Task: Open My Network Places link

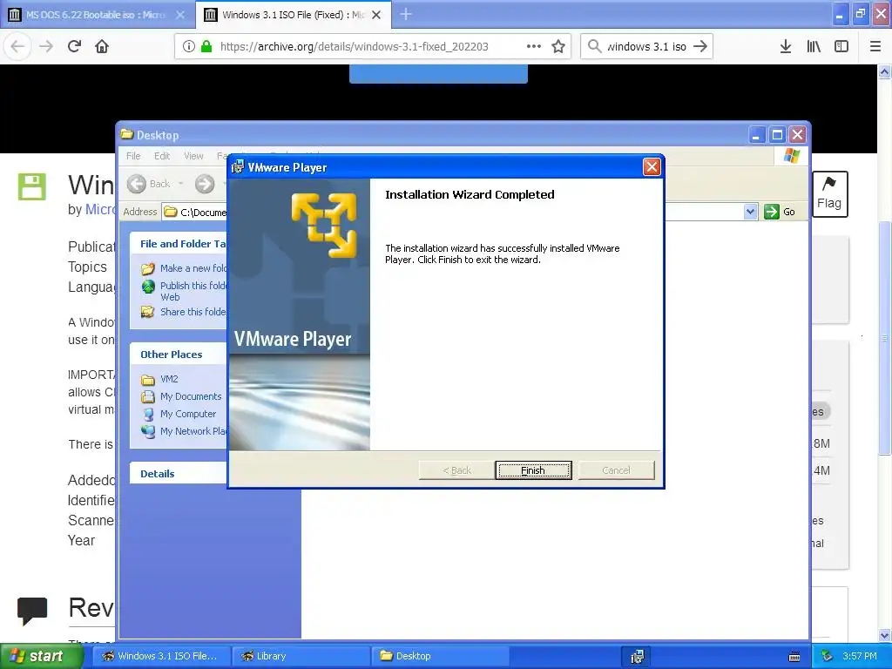Action: [185, 431]
